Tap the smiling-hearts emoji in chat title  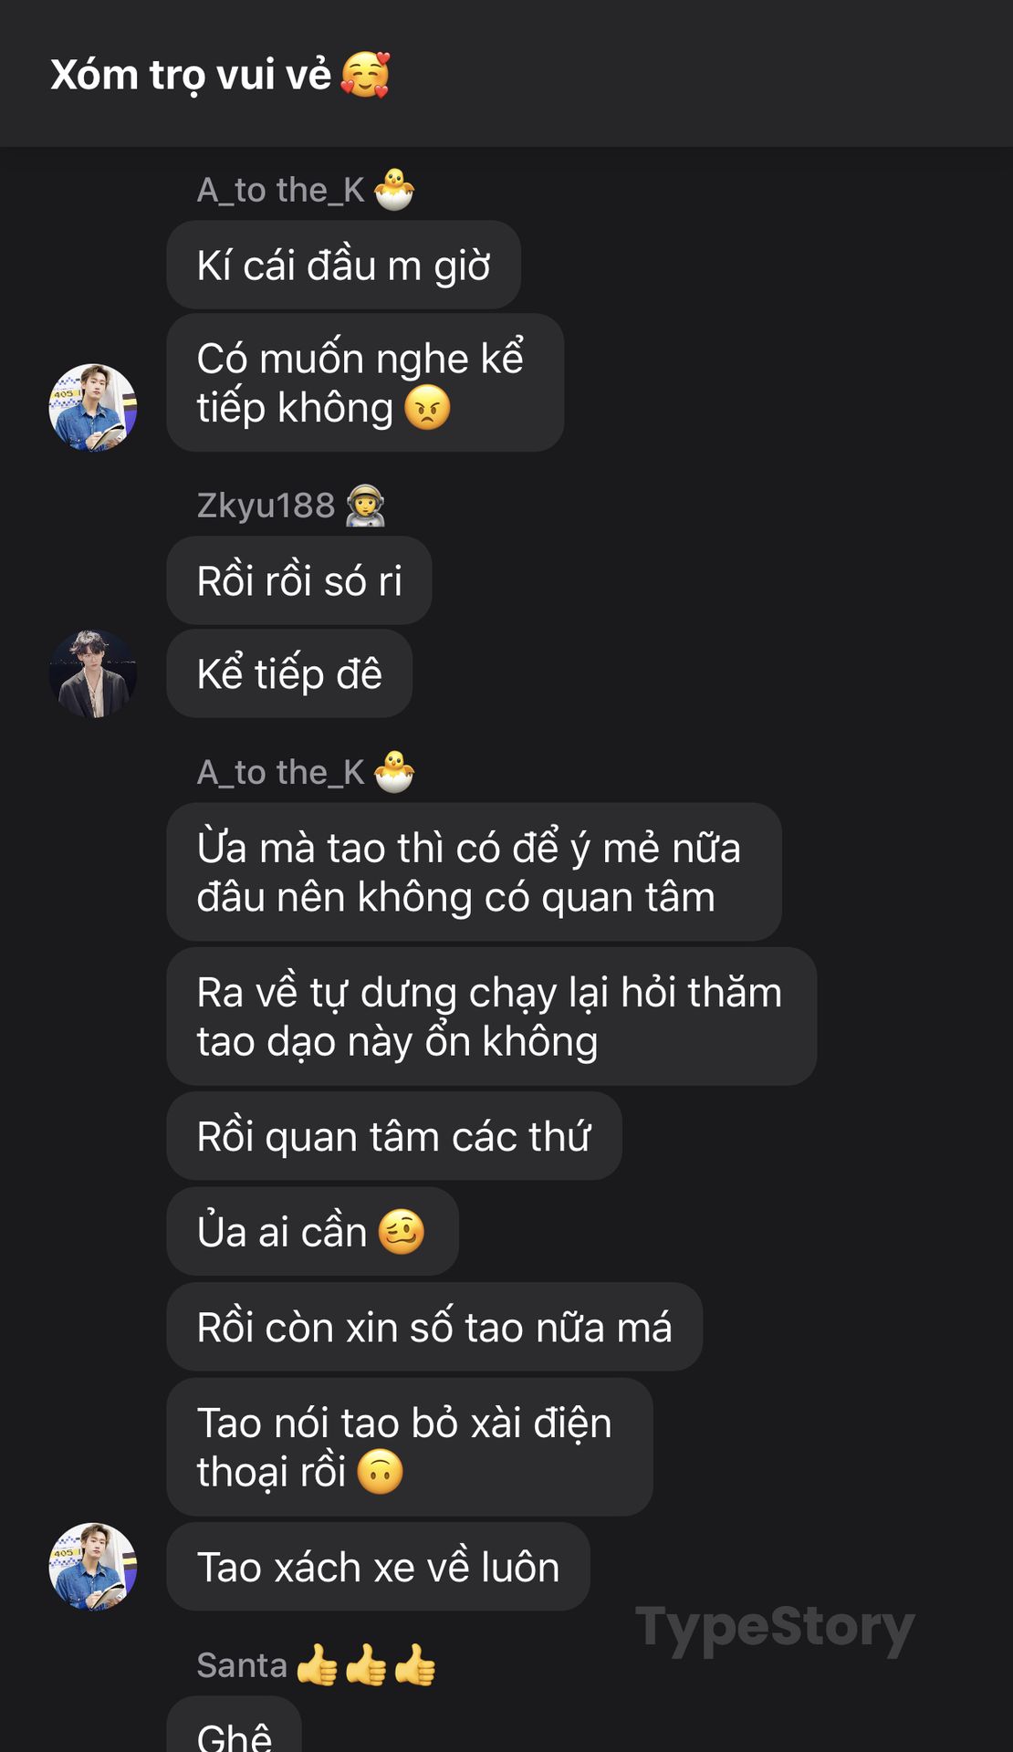[x=365, y=75]
